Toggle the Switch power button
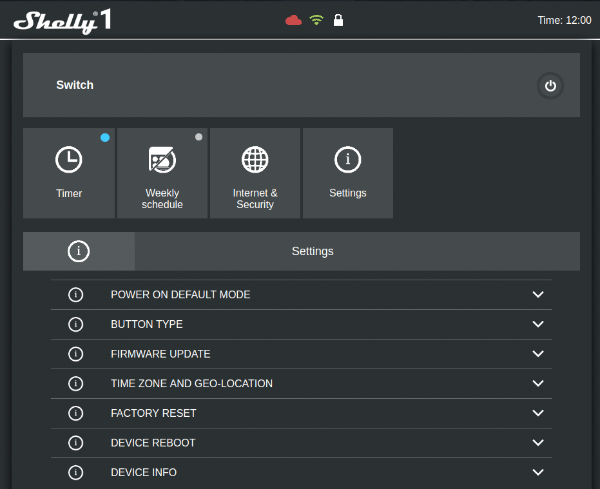Viewport: 600px width, 489px height. 550,85
